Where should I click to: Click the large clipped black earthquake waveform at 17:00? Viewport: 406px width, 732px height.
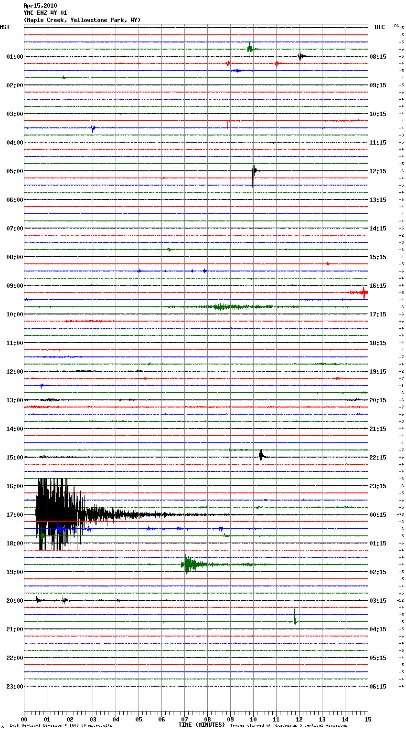60,514
